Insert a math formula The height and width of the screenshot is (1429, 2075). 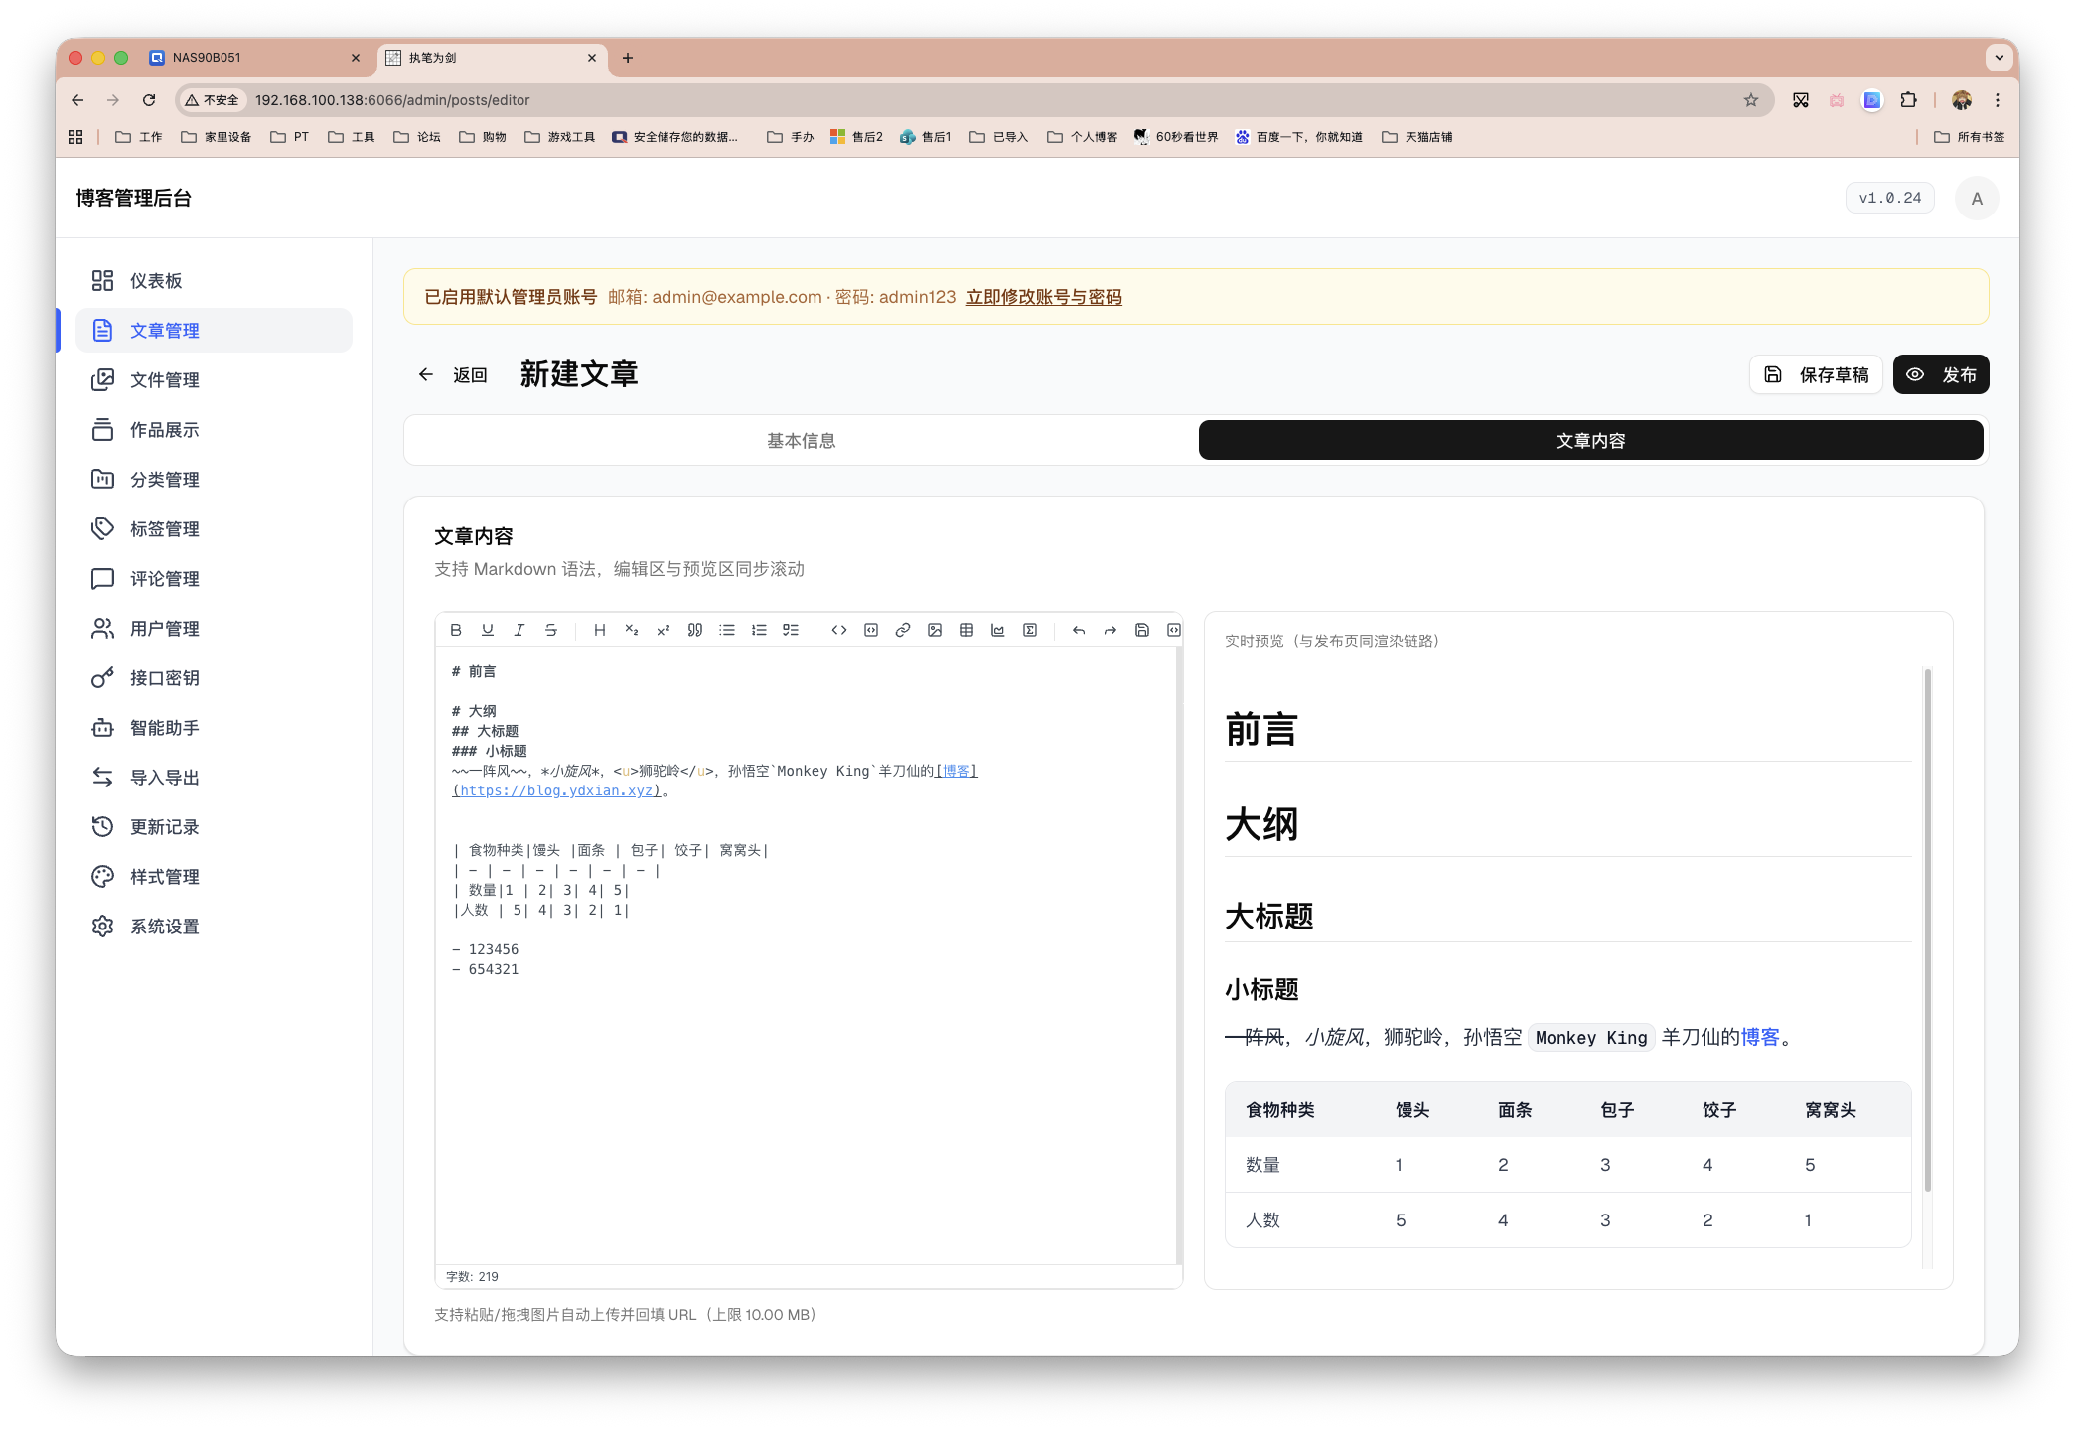coord(1030,630)
